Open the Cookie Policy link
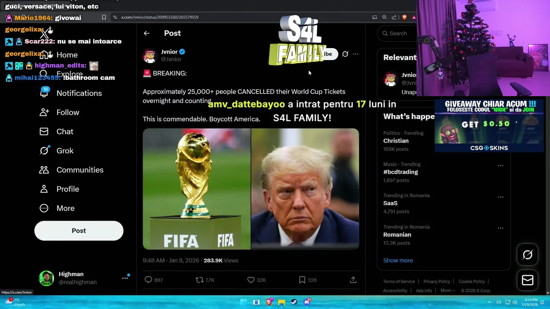Image resolution: width=550 pixels, height=309 pixels. (x=471, y=282)
